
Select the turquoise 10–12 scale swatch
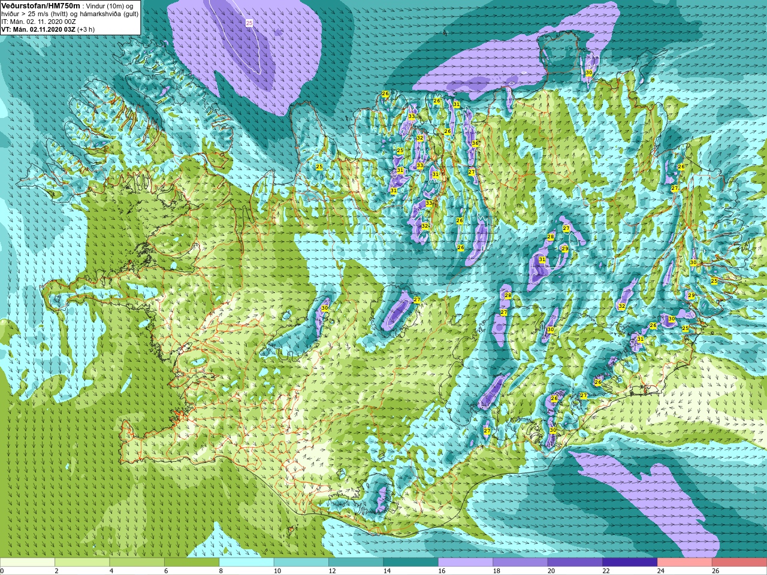tap(301, 562)
